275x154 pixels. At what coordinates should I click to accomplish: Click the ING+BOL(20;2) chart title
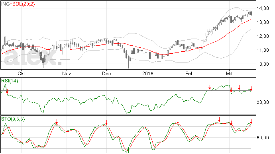tap(18, 4)
